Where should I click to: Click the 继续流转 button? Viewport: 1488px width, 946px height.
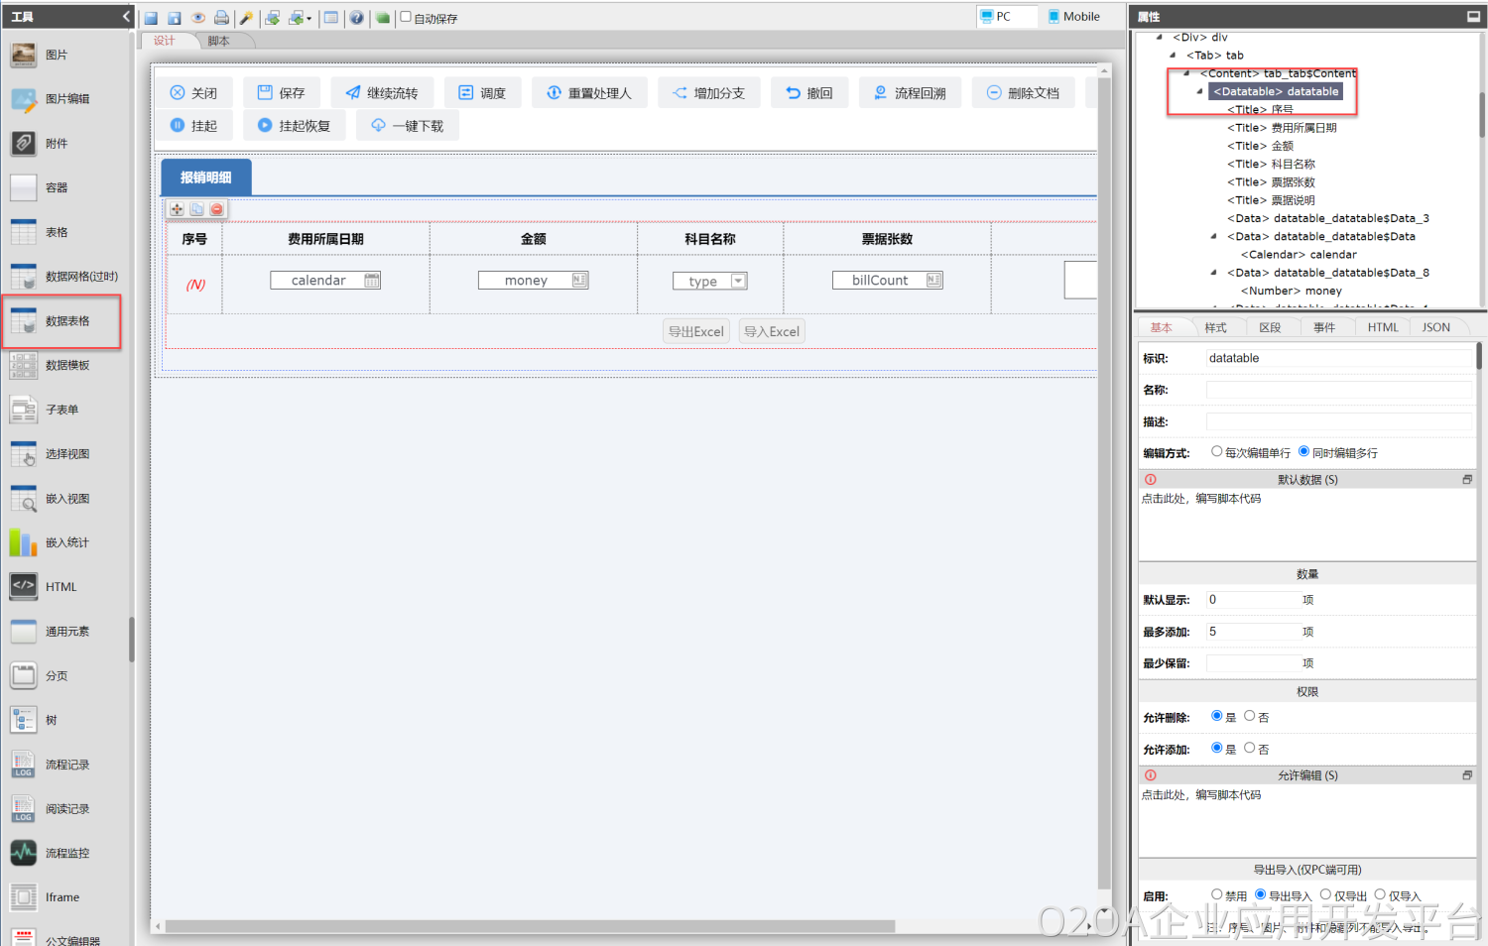tap(382, 93)
